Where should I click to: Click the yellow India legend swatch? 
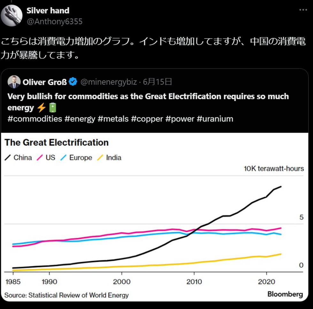tap(100, 158)
